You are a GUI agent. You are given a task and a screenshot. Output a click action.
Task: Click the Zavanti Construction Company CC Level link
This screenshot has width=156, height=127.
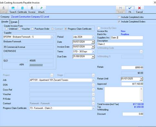[x=30, y=17]
